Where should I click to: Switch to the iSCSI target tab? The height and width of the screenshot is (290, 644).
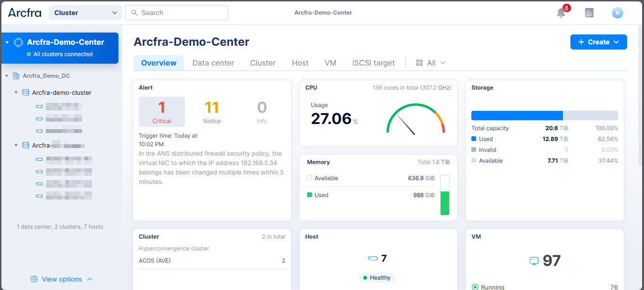tap(373, 63)
